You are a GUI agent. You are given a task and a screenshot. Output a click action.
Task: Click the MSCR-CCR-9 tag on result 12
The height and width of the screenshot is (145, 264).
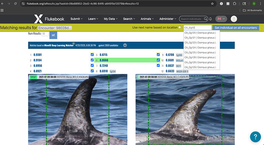[182, 72]
